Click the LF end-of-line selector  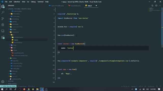tap(145, 86)
